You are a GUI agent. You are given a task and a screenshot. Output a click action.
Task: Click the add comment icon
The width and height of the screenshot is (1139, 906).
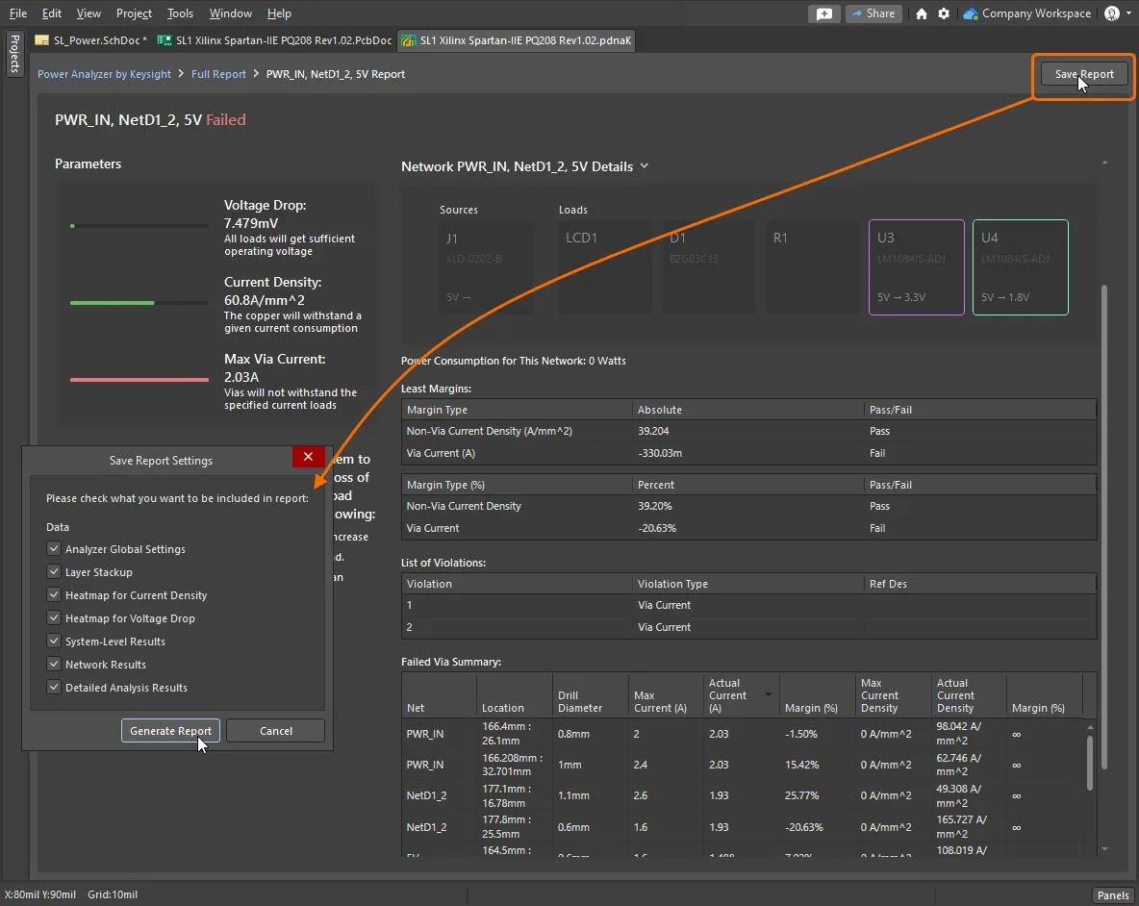[823, 13]
